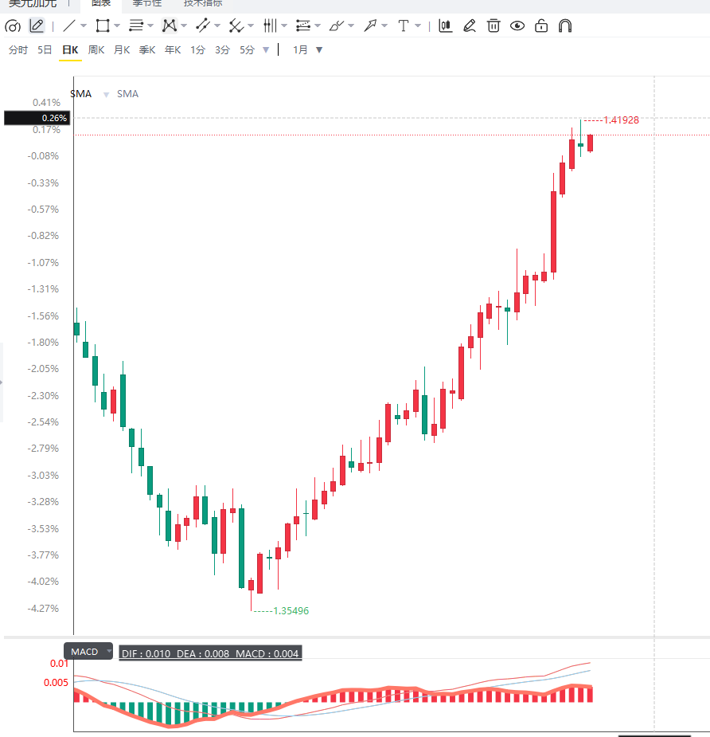Select the Fibonacci retracement levels tool
The image size is (710, 737).
303,25
